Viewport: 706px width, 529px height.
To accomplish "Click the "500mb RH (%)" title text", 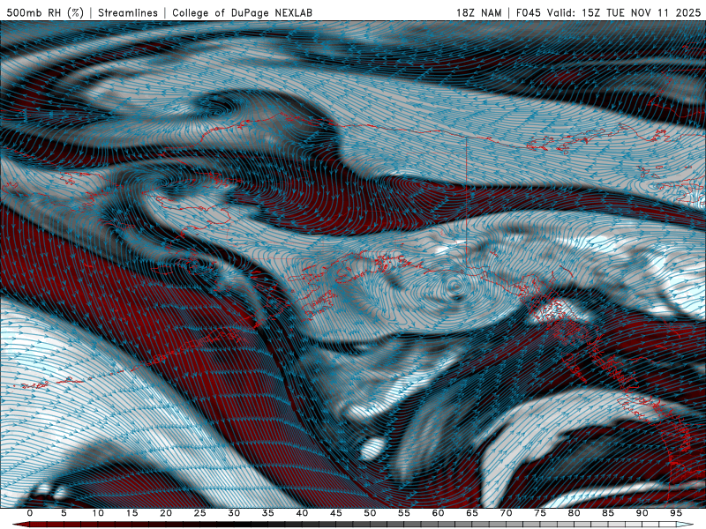I will click(45, 12).
